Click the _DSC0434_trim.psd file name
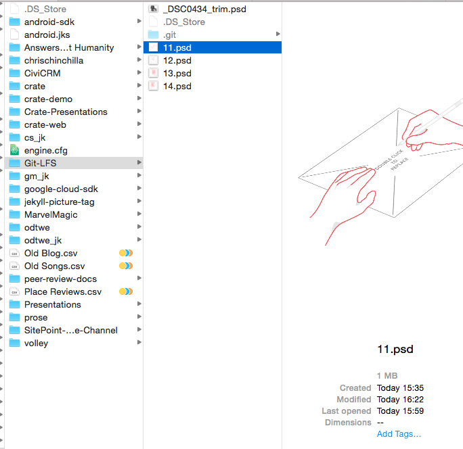463x449 pixels. pyautogui.click(x=204, y=9)
